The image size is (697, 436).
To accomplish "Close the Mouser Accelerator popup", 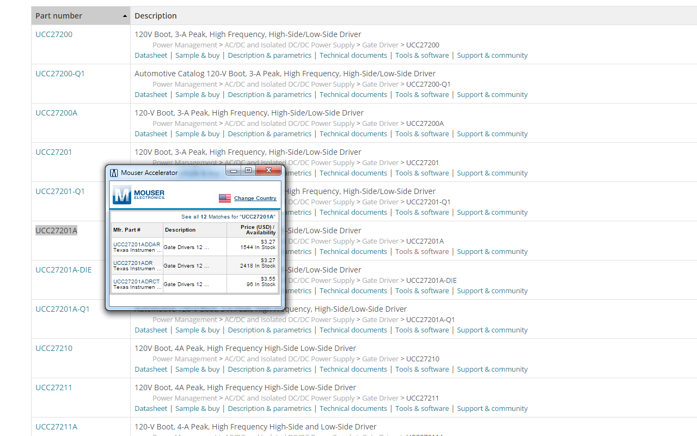I will pos(268,171).
